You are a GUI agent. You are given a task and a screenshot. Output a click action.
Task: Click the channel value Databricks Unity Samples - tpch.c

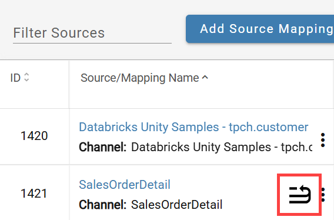(x=222, y=147)
